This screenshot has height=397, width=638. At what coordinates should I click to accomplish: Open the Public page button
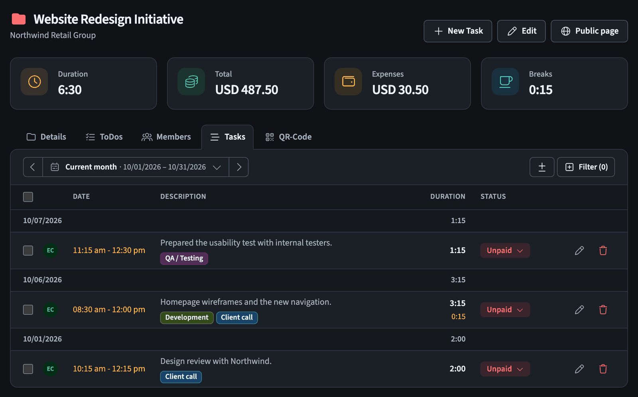click(589, 31)
